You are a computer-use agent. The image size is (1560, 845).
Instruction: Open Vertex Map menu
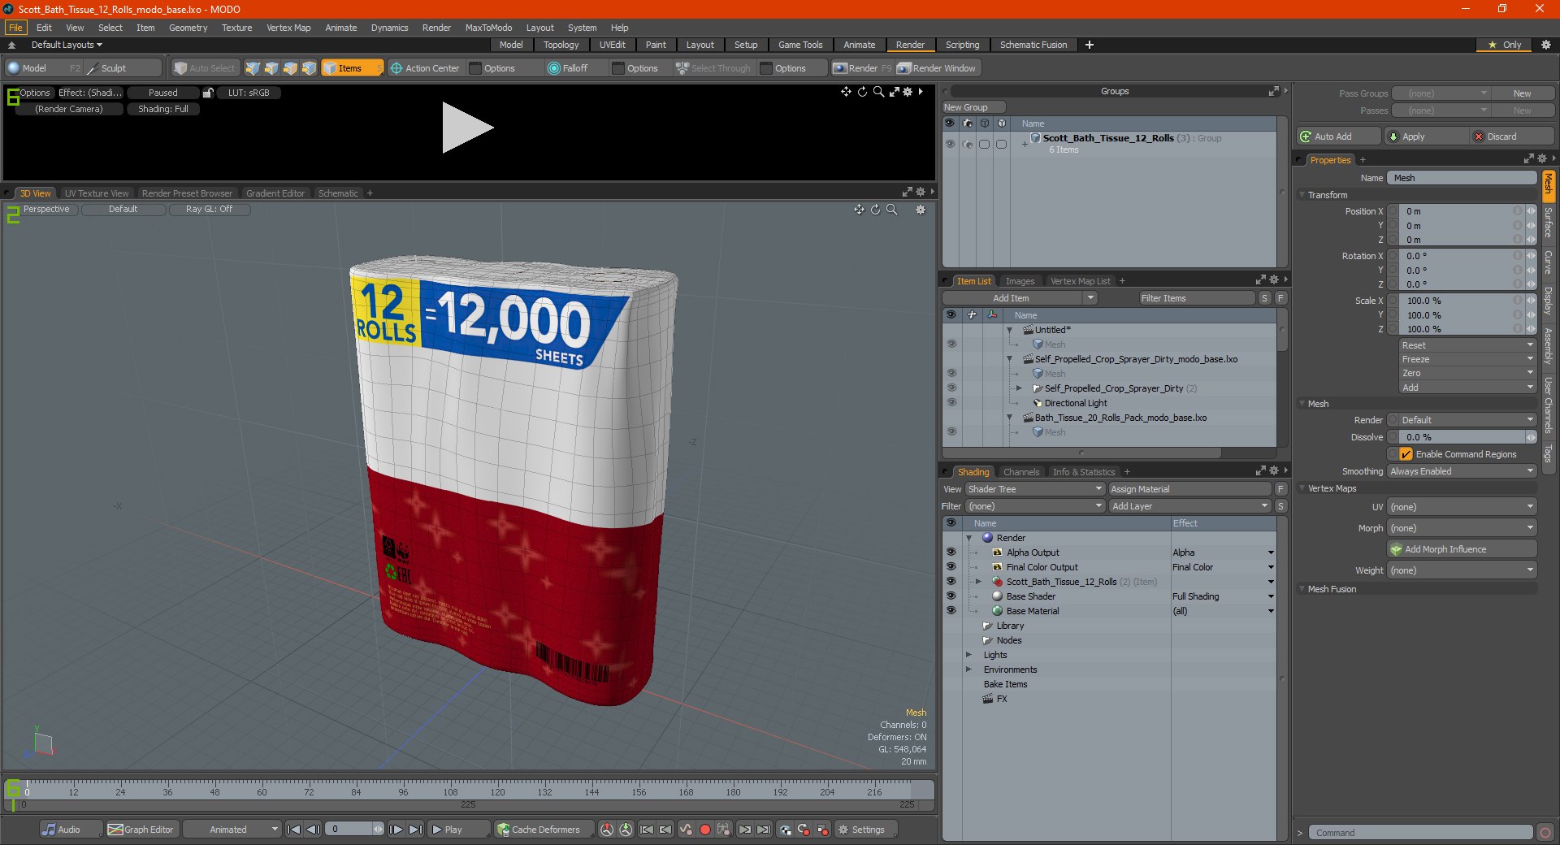[x=288, y=28]
